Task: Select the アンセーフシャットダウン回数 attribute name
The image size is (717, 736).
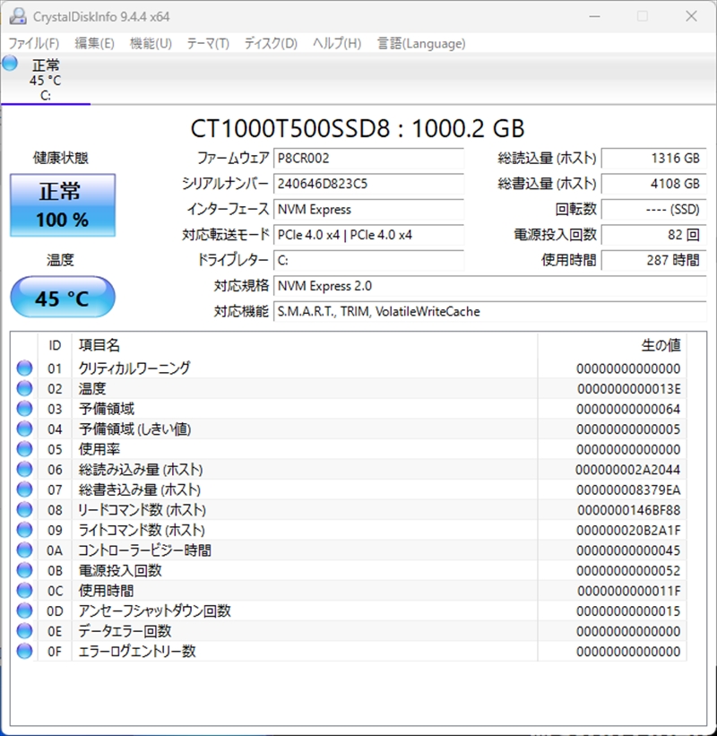Action: (154, 610)
